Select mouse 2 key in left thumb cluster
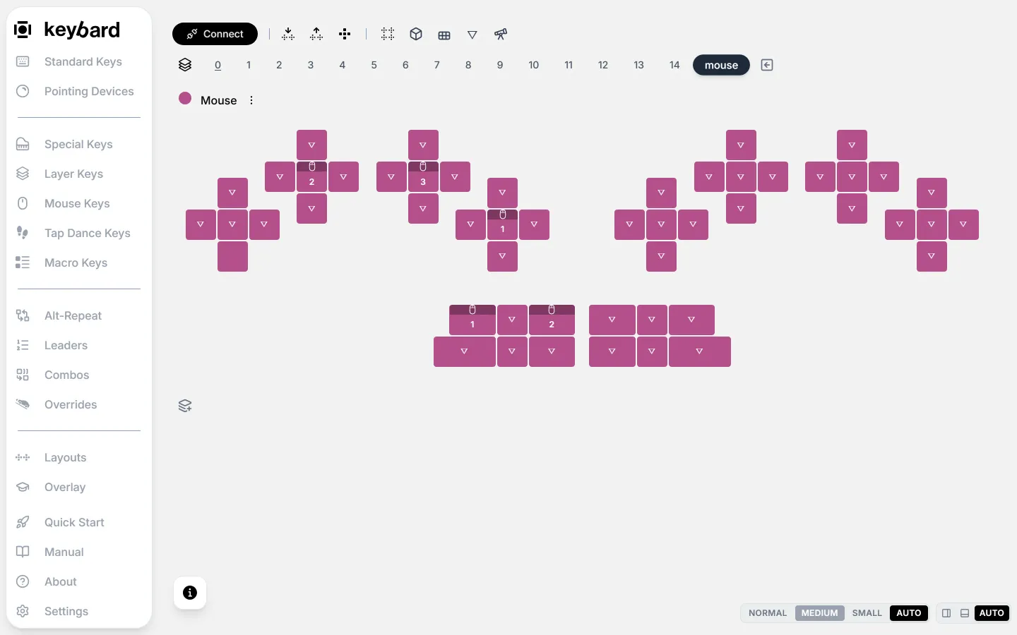 (x=552, y=320)
